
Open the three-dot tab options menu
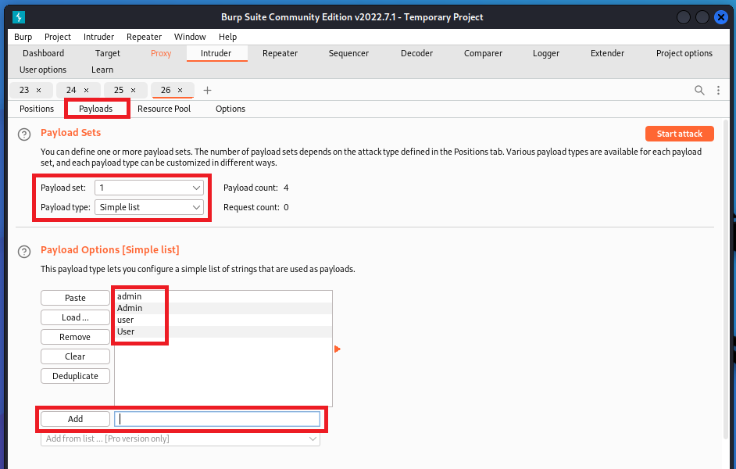tap(718, 90)
